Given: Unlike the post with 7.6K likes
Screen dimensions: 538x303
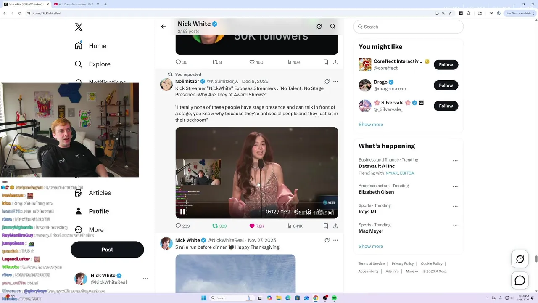Looking at the screenshot, I should pyautogui.click(x=256, y=226).
